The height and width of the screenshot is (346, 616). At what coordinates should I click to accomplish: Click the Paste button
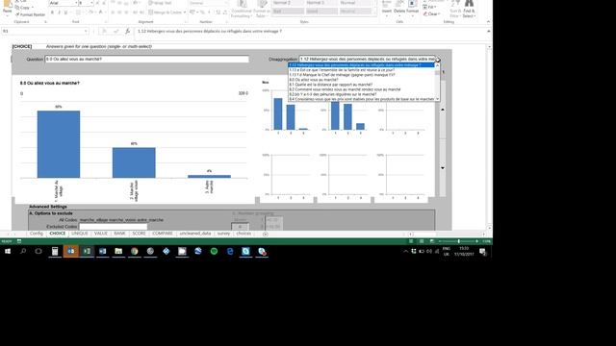pyautogui.click(x=7, y=8)
